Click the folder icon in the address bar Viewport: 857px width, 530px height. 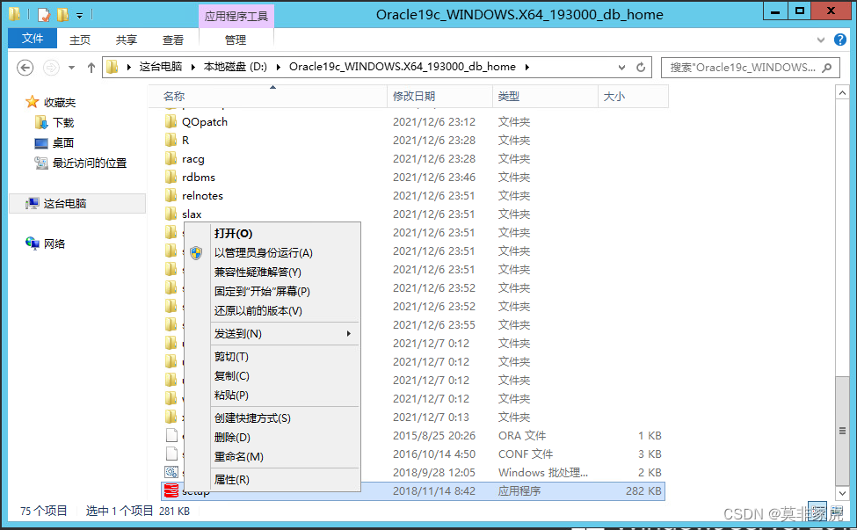coord(112,67)
